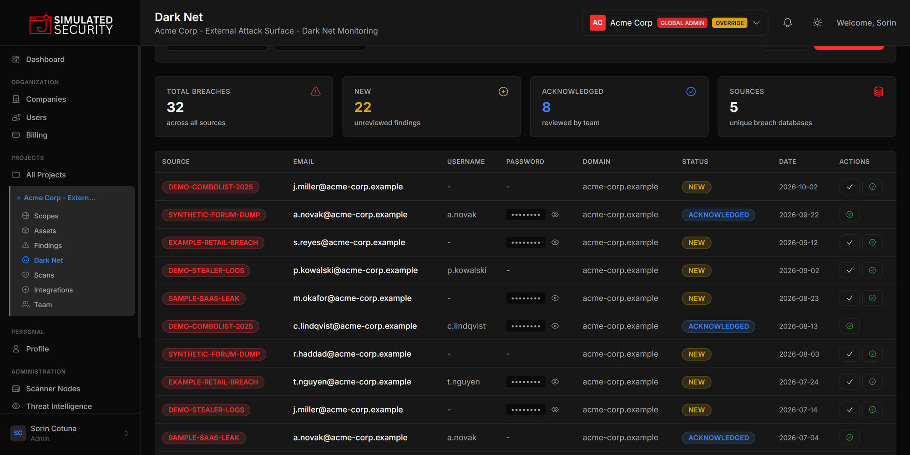
Task: Select the Total Breaches stat card
Action: point(244,107)
